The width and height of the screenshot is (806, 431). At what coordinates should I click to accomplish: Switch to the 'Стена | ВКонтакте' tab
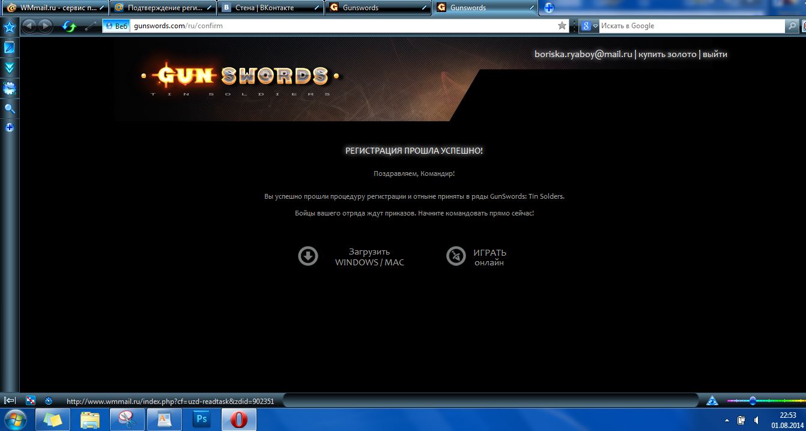(x=271, y=8)
